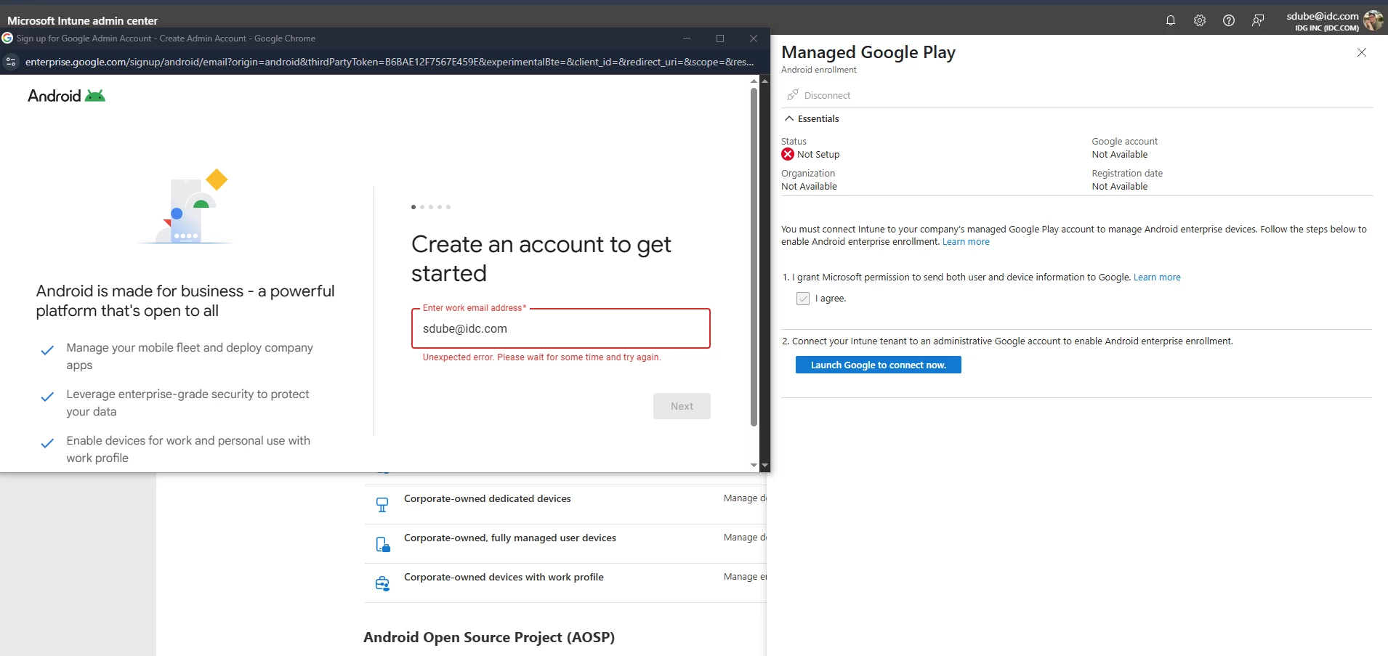The image size is (1388, 656).
Task: Click the Microsoft Intune admin center title
Action: pyautogui.click(x=82, y=20)
